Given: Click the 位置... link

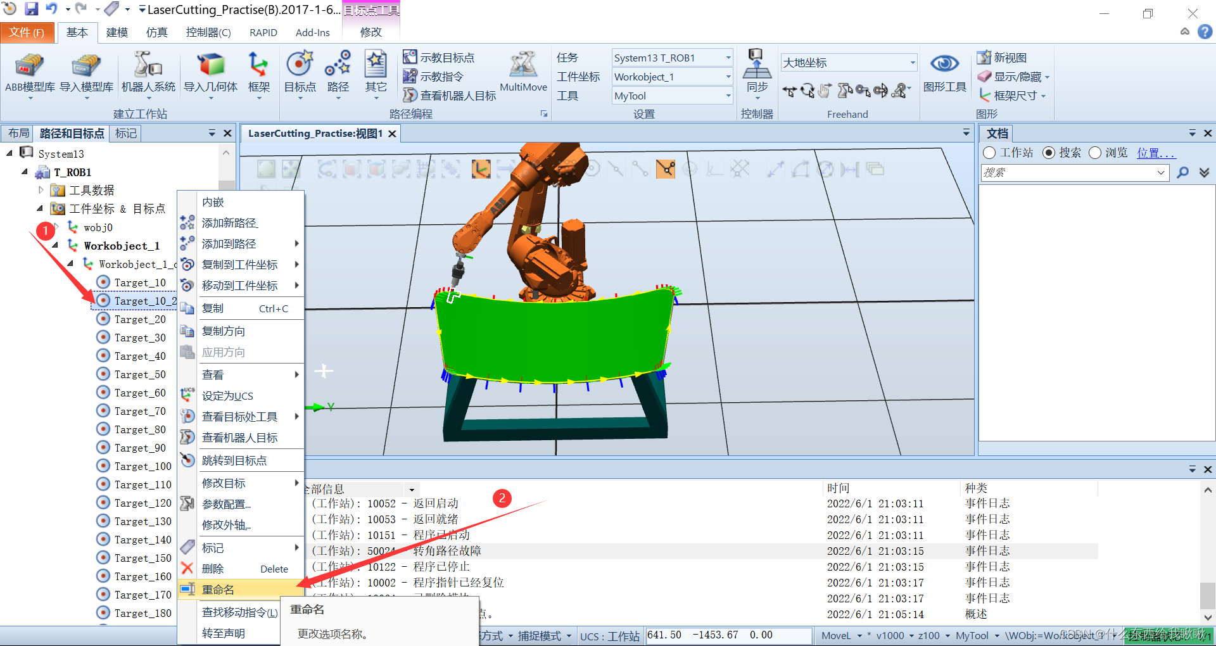Looking at the screenshot, I should click(1156, 153).
